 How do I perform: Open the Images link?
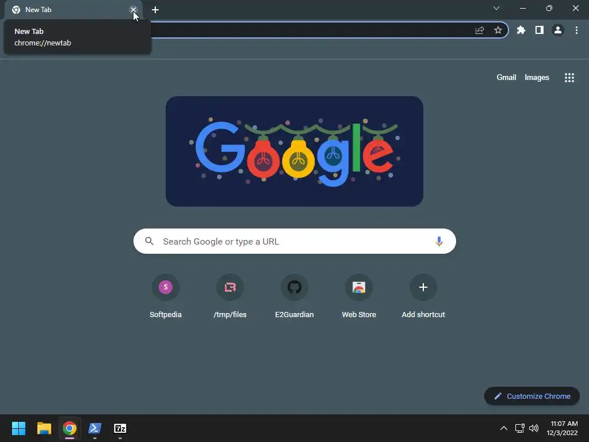coord(537,78)
